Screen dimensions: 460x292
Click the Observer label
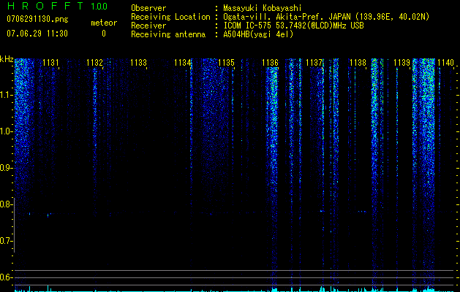click(x=148, y=8)
